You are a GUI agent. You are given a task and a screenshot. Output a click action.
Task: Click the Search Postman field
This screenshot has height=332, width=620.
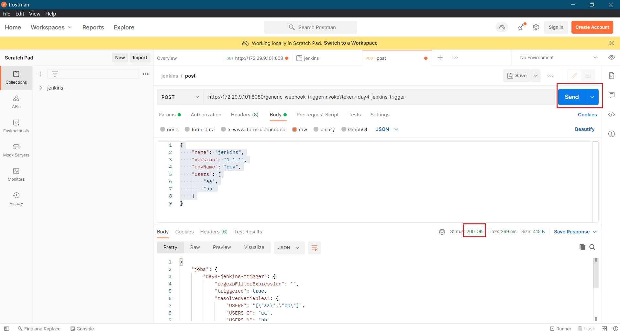311,27
